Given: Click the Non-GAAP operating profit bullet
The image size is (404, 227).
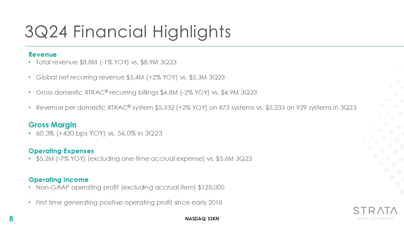Looking at the screenshot, I should coord(130,188).
